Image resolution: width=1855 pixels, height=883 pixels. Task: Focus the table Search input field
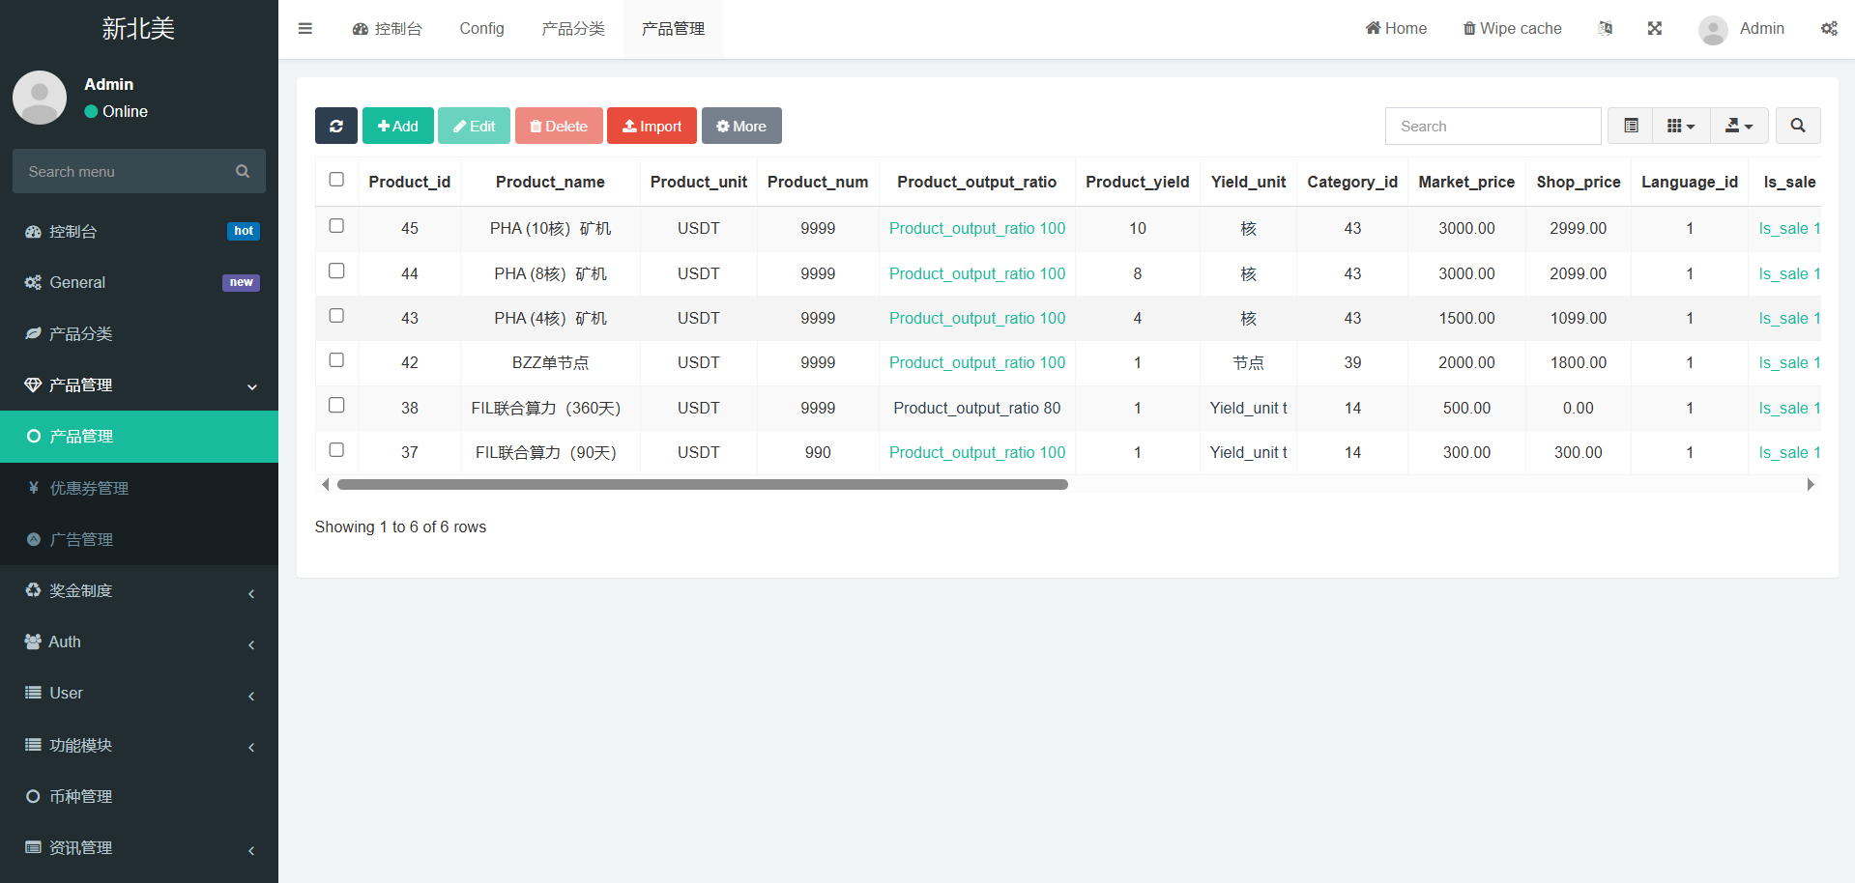point(1492,126)
